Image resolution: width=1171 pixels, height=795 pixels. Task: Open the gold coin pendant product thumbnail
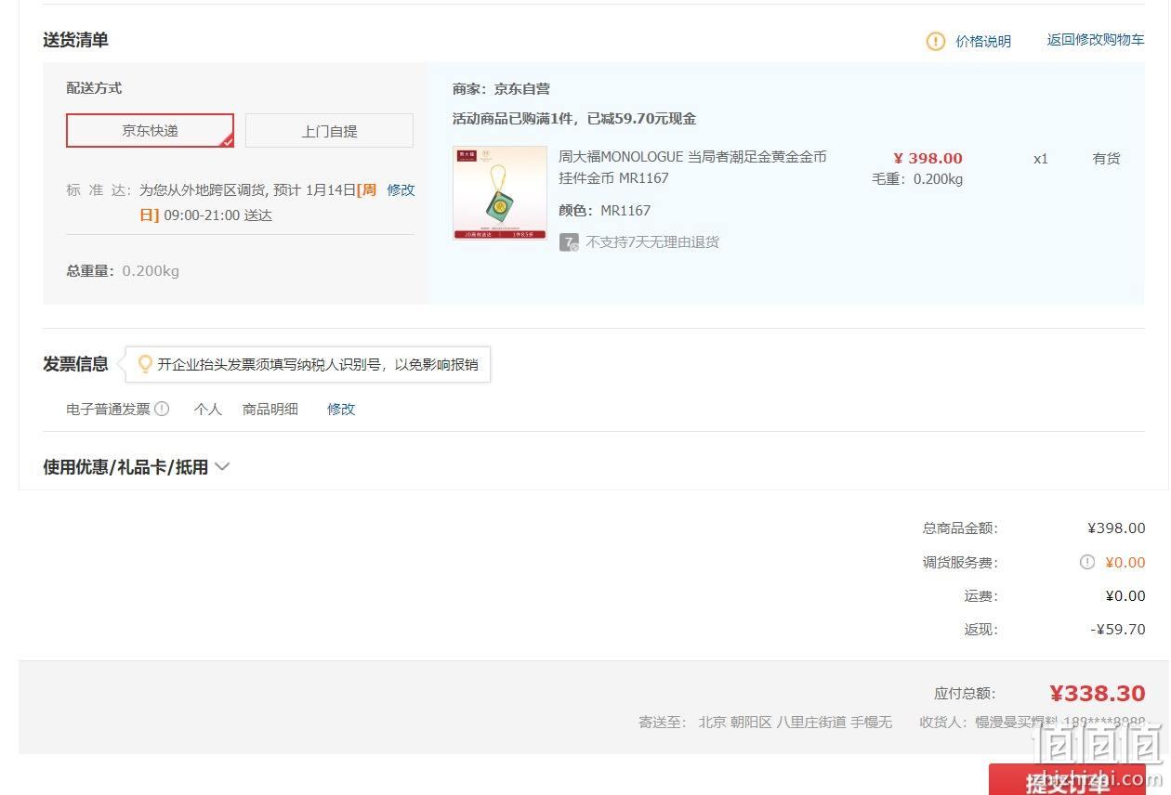pyautogui.click(x=500, y=193)
